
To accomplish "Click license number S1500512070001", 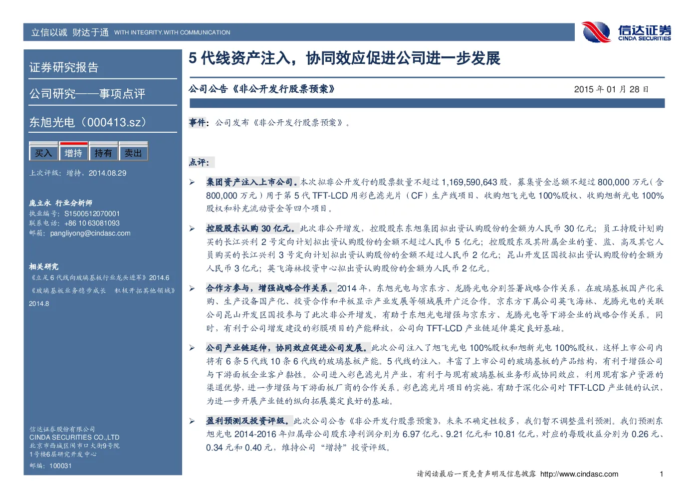I will (92, 214).
